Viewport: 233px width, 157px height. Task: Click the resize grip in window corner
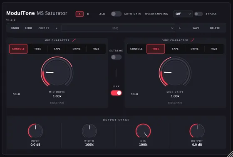[230, 154]
